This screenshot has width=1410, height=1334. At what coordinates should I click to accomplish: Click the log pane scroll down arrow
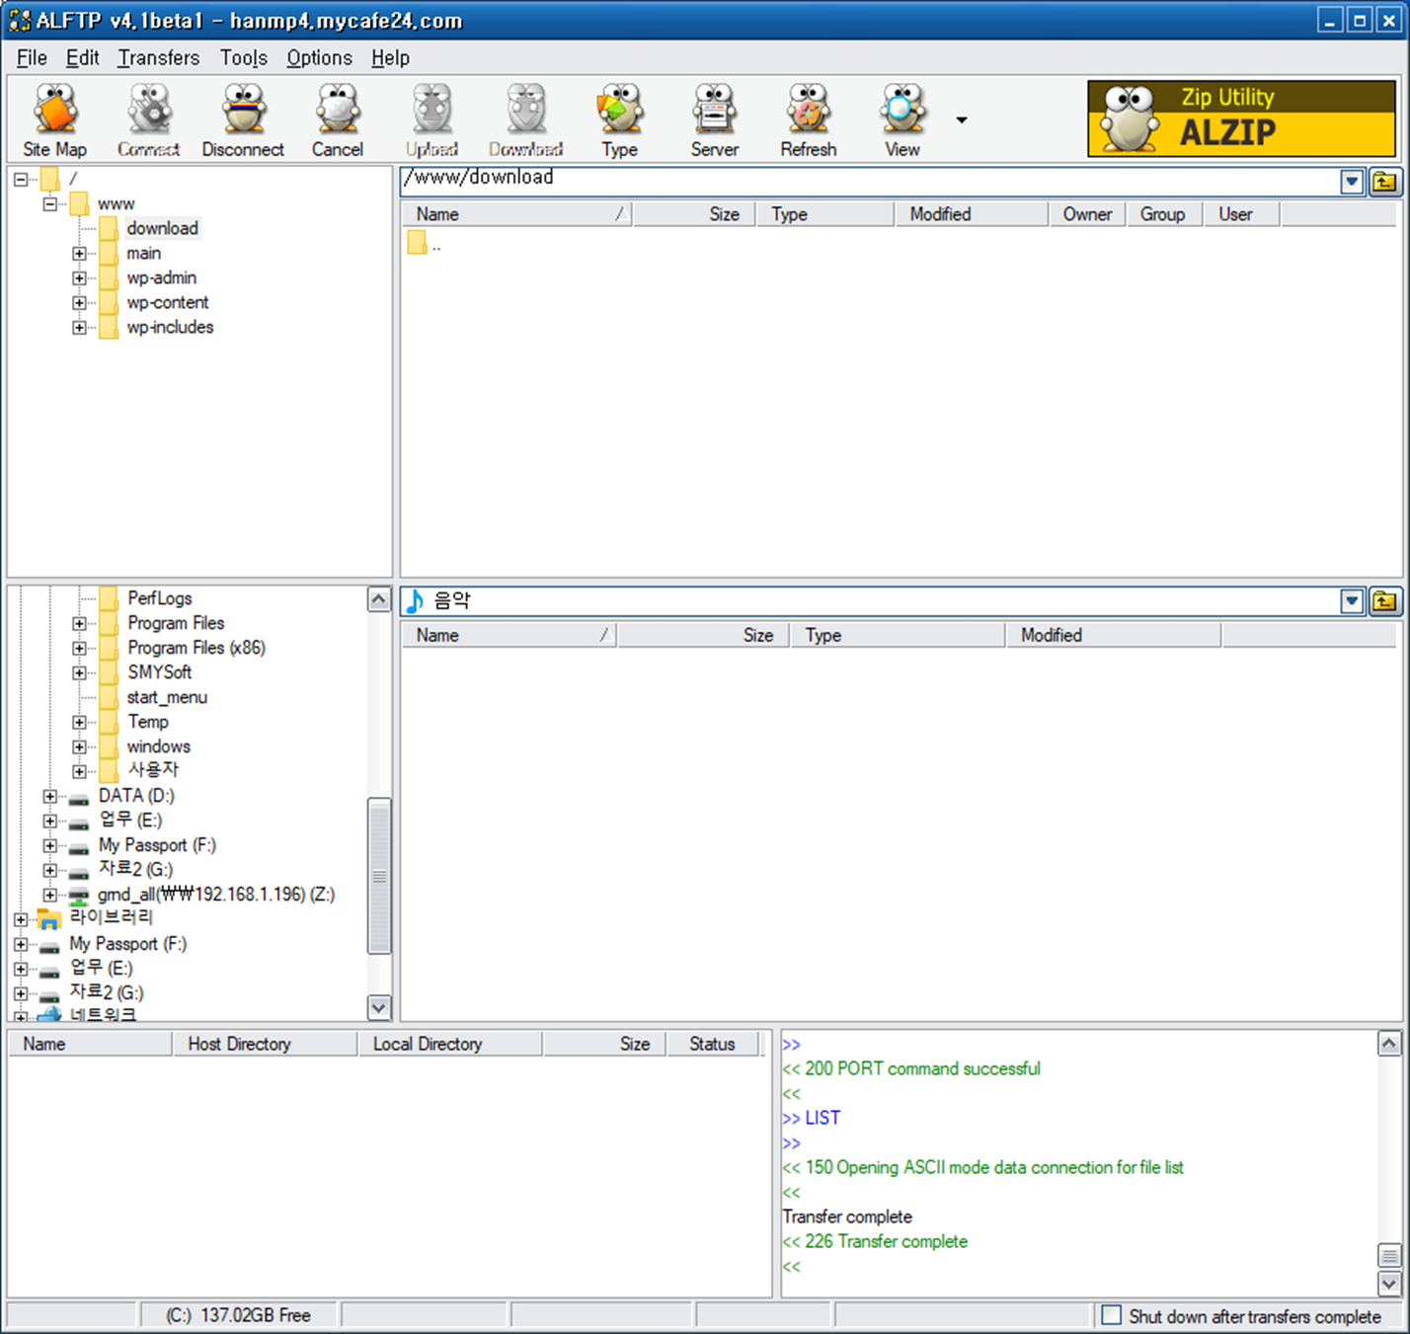click(1389, 1284)
